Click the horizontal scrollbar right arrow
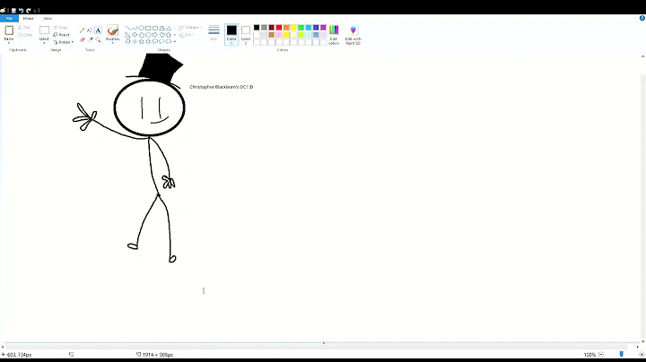 click(x=637, y=347)
